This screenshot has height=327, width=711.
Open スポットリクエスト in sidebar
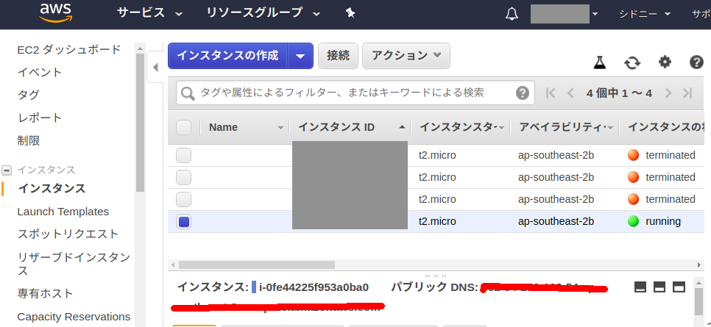[x=68, y=234]
